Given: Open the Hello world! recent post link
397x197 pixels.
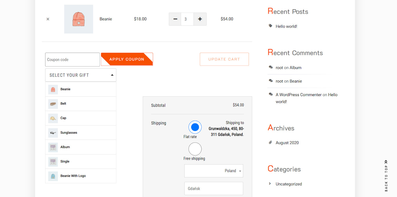Looking at the screenshot, I should click(x=286, y=26).
